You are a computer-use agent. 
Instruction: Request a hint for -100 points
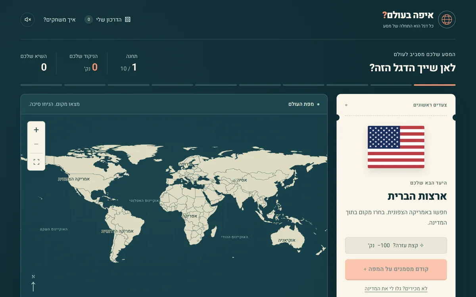(396, 246)
